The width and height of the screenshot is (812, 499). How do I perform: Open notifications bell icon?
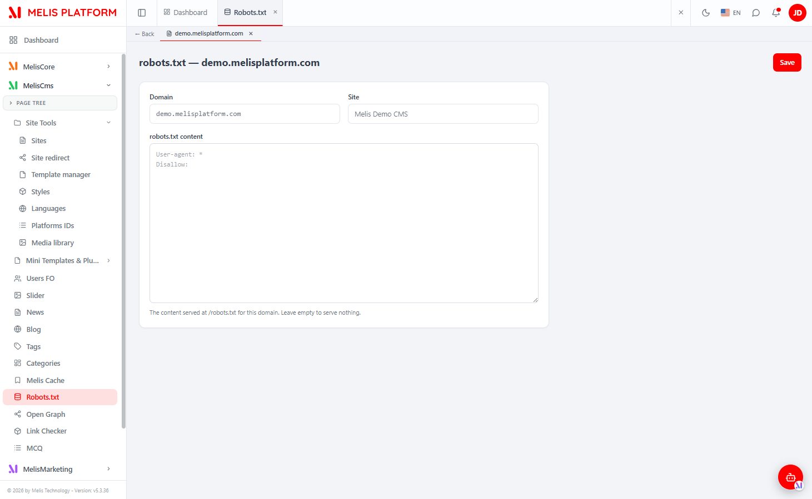776,13
